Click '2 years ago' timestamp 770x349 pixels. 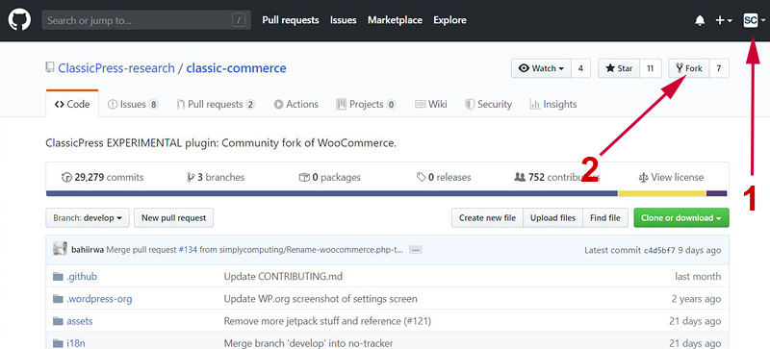(696, 298)
